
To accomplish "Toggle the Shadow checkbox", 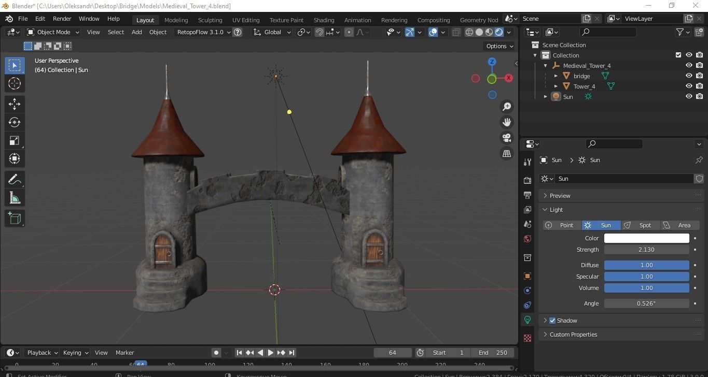I will point(552,321).
